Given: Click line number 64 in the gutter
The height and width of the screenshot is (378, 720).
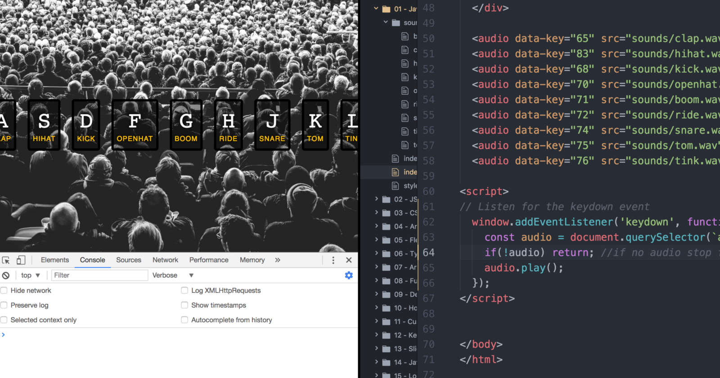Looking at the screenshot, I should tap(428, 253).
